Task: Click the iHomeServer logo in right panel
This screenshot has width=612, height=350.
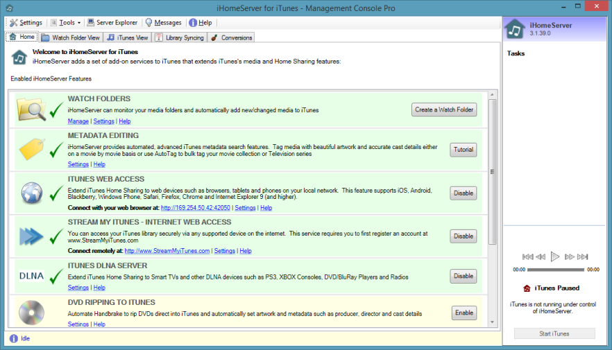Action: pyautogui.click(x=515, y=30)
